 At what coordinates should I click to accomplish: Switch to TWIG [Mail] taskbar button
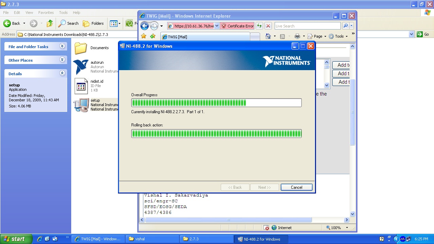[x=98, y=239]
